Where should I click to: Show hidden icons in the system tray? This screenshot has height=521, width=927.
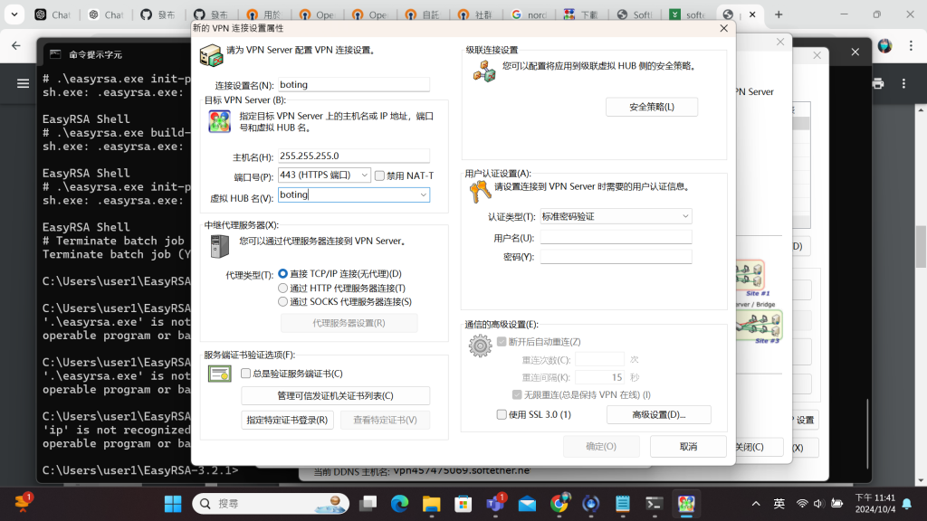[x=756, y=504]
